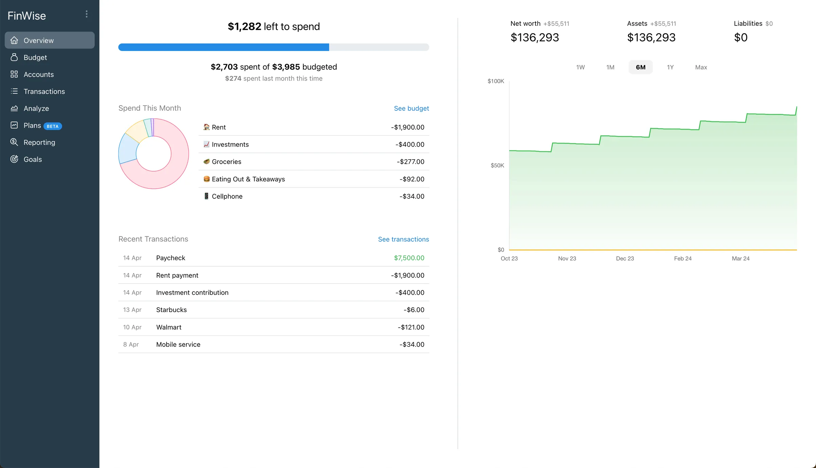This screenshot has width=816, height=468.
Task: Click the blue spending progress bar
Action: point(223,47)
